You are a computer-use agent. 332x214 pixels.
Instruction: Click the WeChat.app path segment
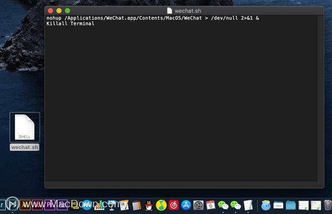(x=121, y=18)
